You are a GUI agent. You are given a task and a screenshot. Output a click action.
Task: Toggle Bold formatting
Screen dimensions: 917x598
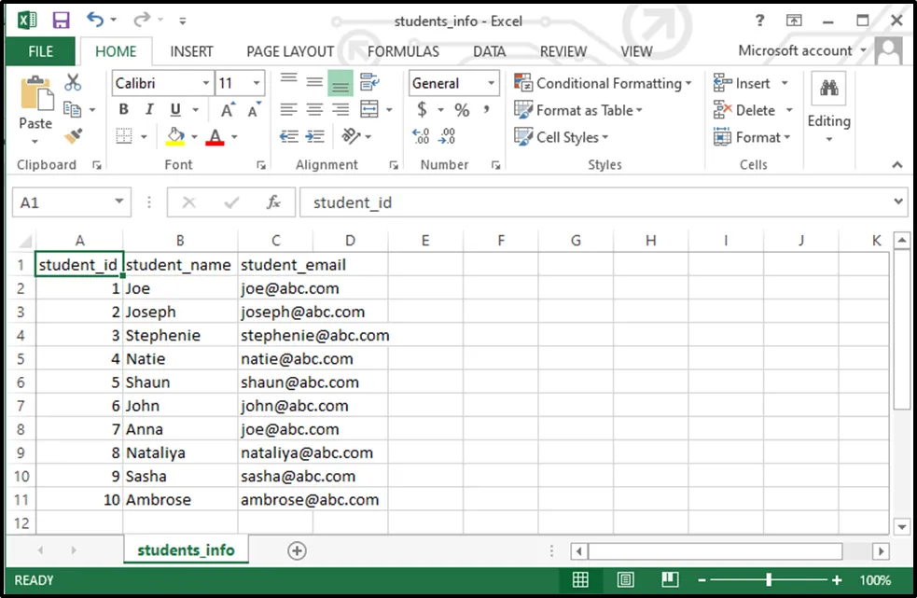[123, 110]
